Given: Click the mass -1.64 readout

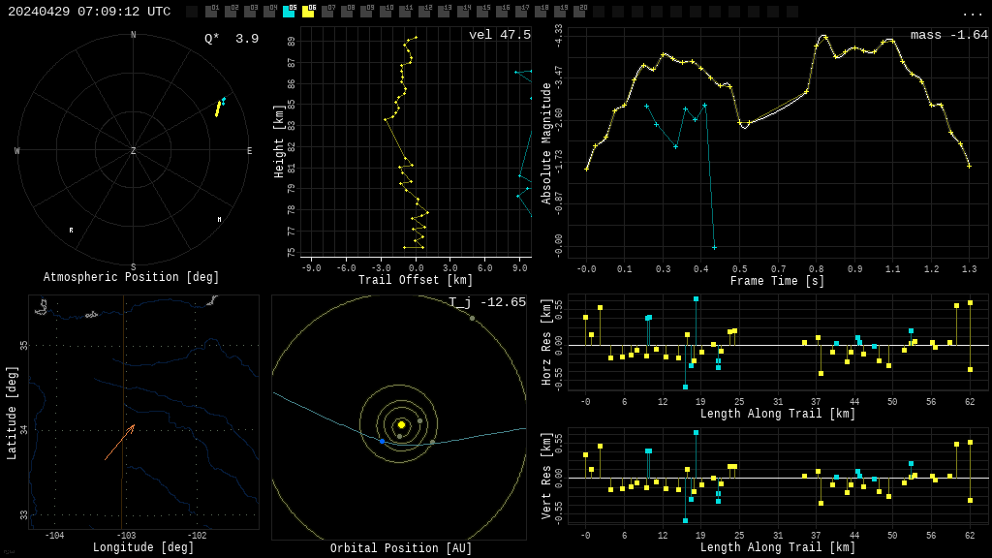Looking at the screenshot, I should coord(948,35).
